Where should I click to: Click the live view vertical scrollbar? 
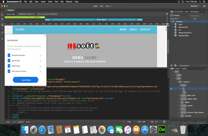(166, 29)
